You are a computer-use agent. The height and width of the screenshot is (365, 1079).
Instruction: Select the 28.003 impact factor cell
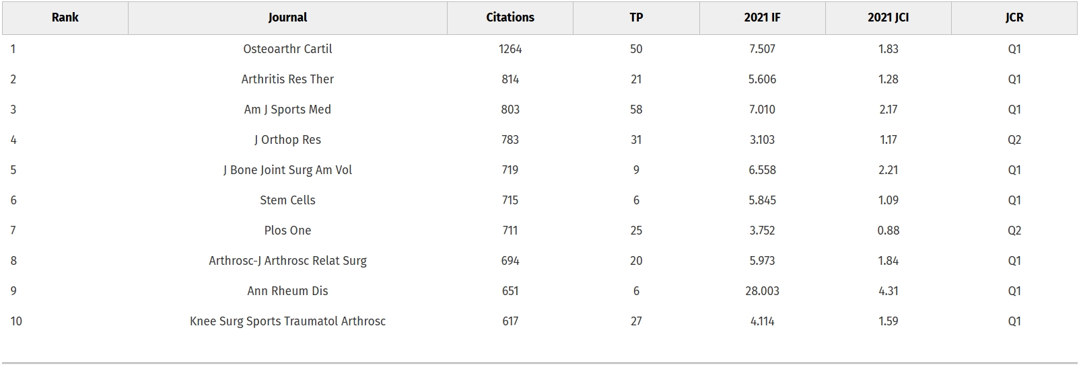coord(762,291)
